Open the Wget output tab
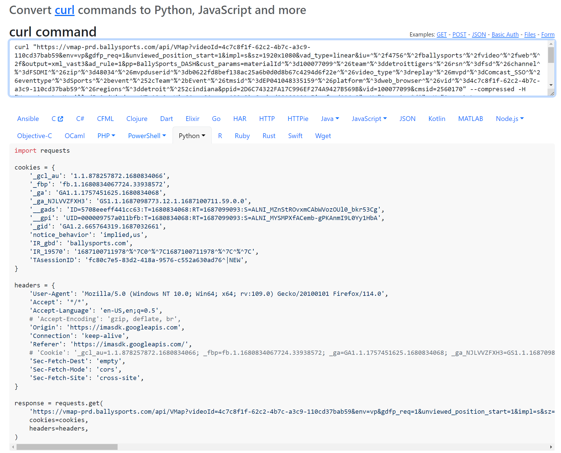The image size is (561, 453). pos(323,136)
